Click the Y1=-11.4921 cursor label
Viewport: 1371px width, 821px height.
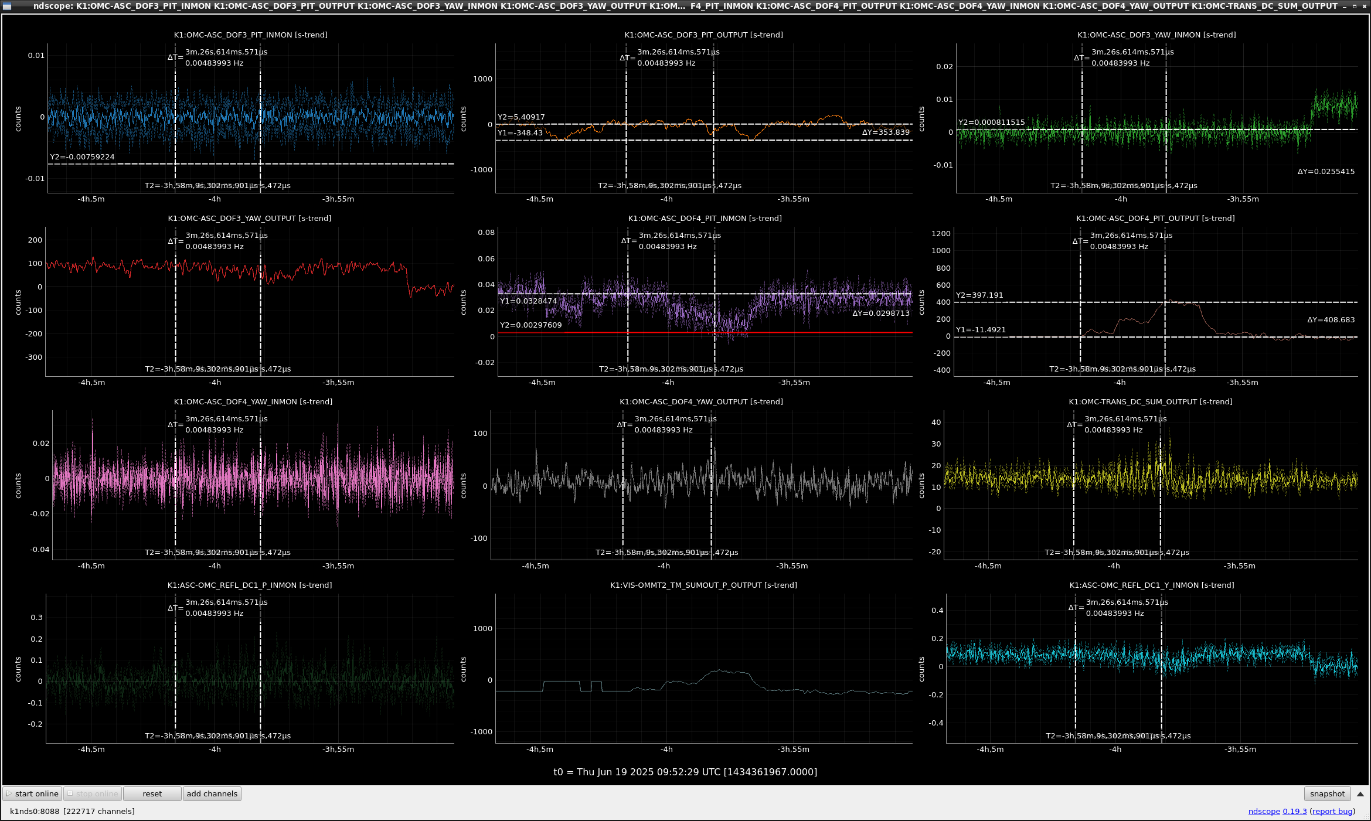click(981, 329)
